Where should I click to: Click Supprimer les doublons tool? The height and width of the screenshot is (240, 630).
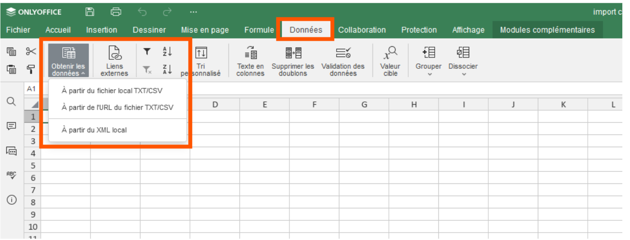pos(293,61)
